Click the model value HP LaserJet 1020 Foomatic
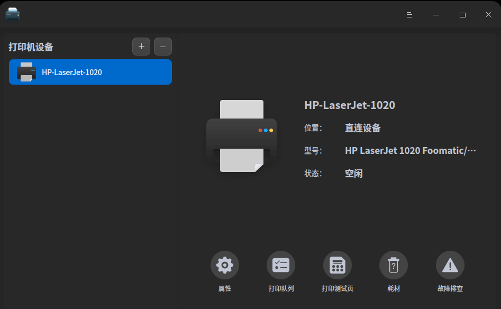 (410, 150)
